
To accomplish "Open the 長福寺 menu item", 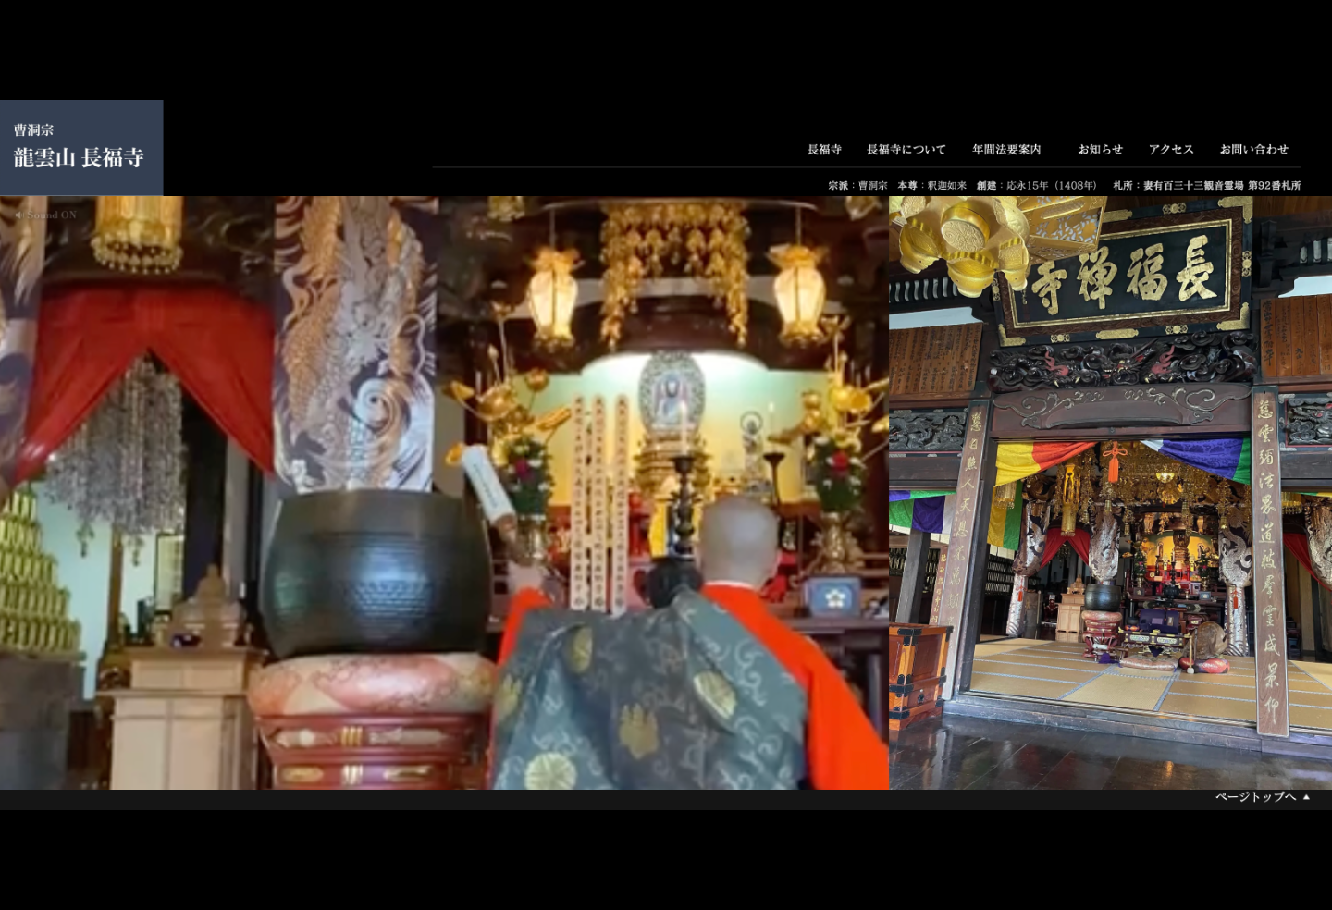I will 824,150.
